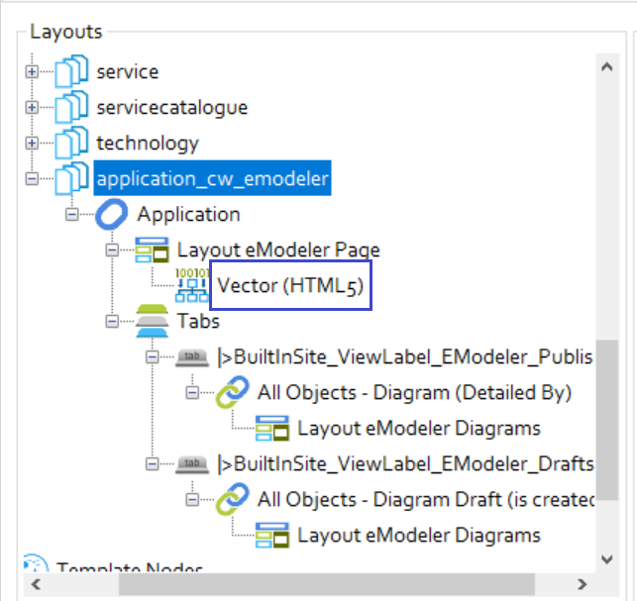Select All Objects - Diagram (Detailed By)

pyautogui.click(x=414, y=393)
